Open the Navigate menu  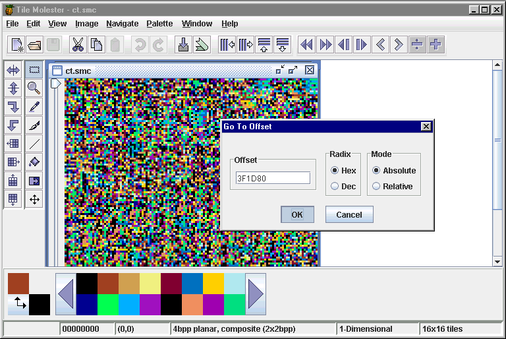click(x=122, y=24)
